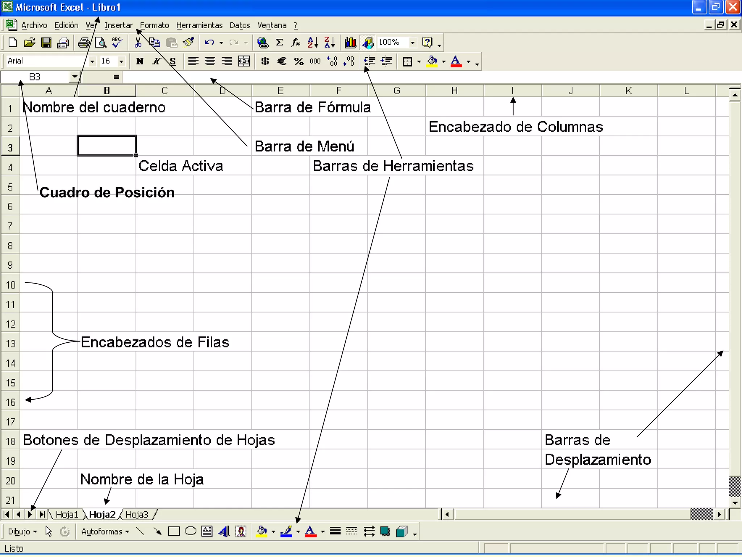Open the 100% zoom dropdown

pos(412,42)
